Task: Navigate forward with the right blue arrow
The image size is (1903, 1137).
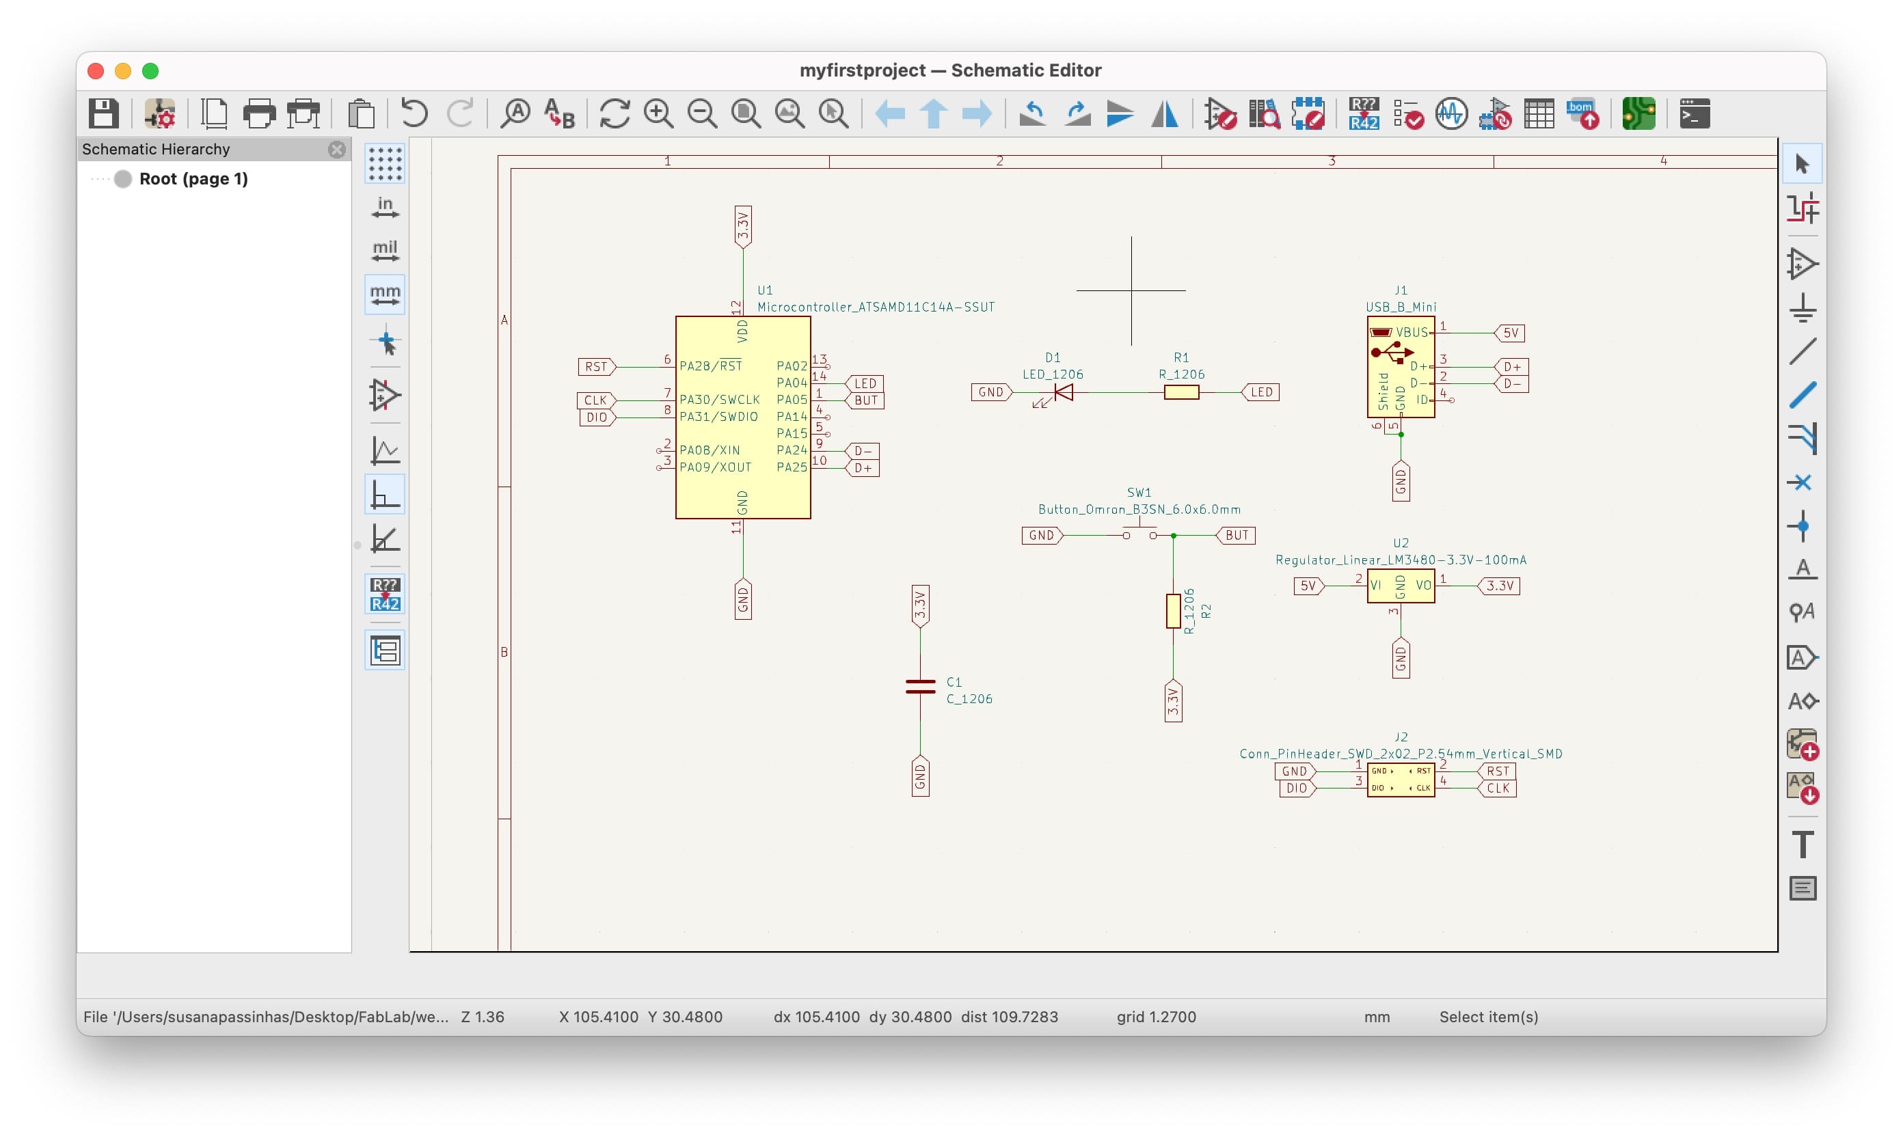Action: (x=977, y=113)
